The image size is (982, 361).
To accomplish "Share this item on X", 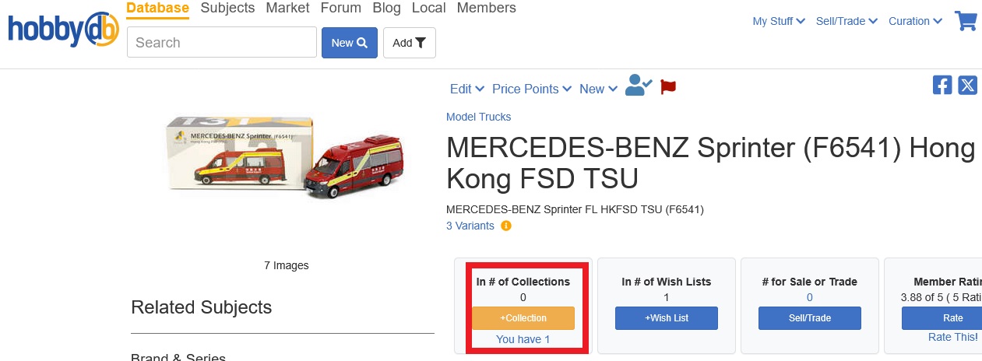I will pos(967,86).
